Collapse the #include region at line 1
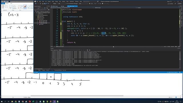 click(62, 9)
